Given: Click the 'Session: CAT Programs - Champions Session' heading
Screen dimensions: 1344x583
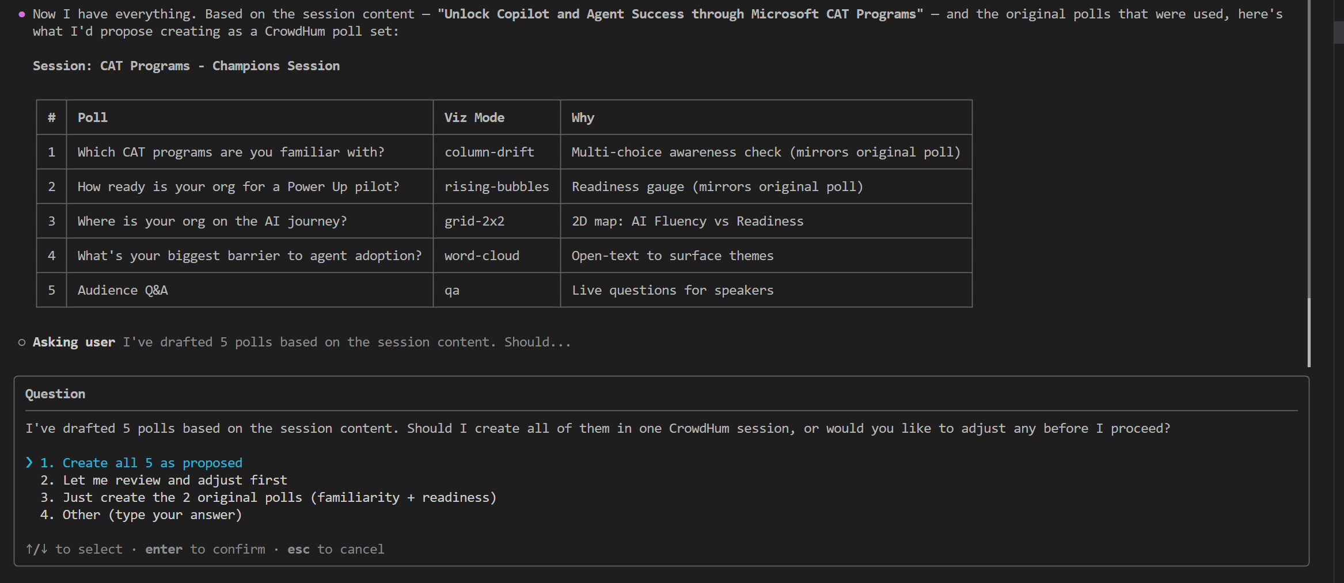Looking at the screenshot, I should pyautogui.click(x=186, y=66).
